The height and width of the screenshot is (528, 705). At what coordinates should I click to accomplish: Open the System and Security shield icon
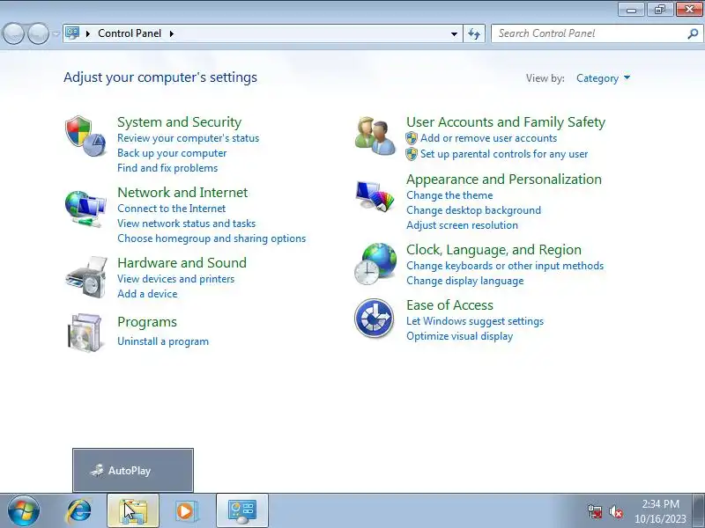tap(85, 136)
